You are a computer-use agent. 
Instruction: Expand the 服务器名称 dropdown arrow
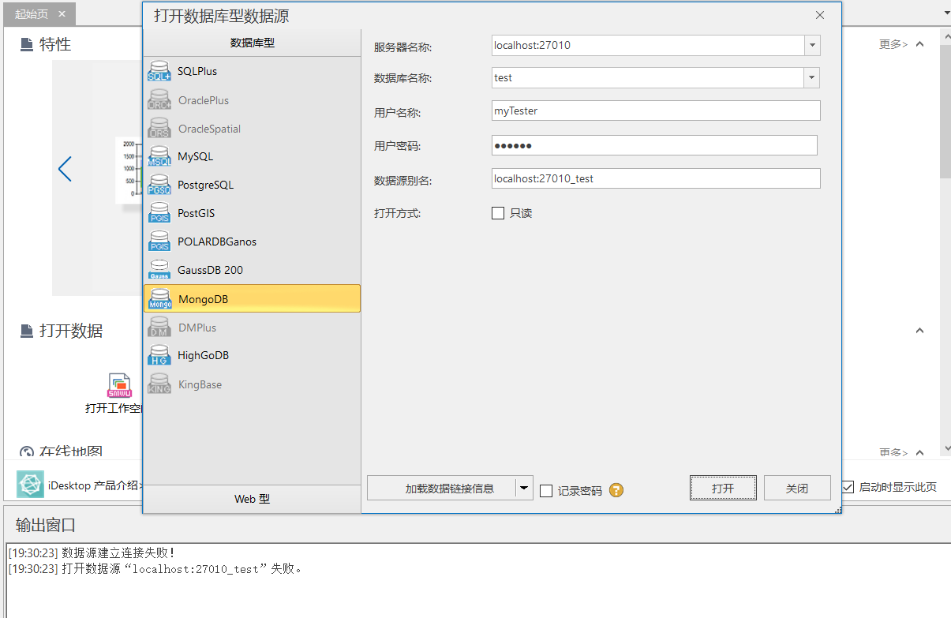[x=812, y=46]
